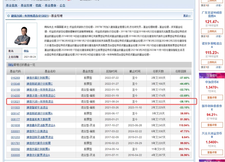The height and width of the screenshot is (162, 225).
Task: Open fund code 000592
Action: 15,149
